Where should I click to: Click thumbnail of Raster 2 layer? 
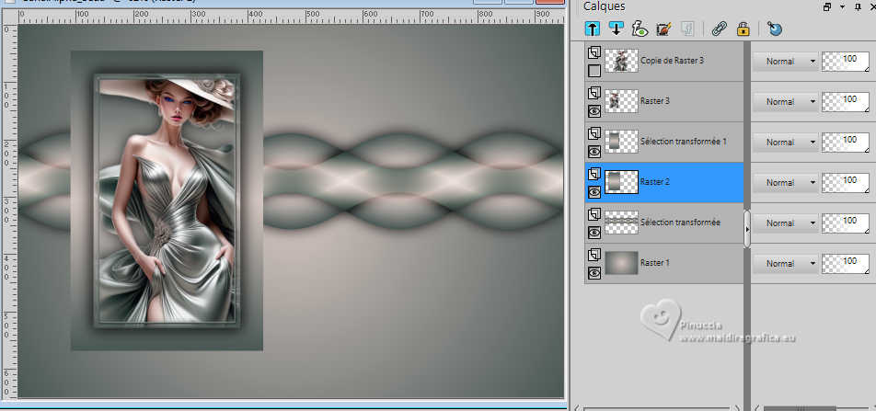click(x=621, y=182)
